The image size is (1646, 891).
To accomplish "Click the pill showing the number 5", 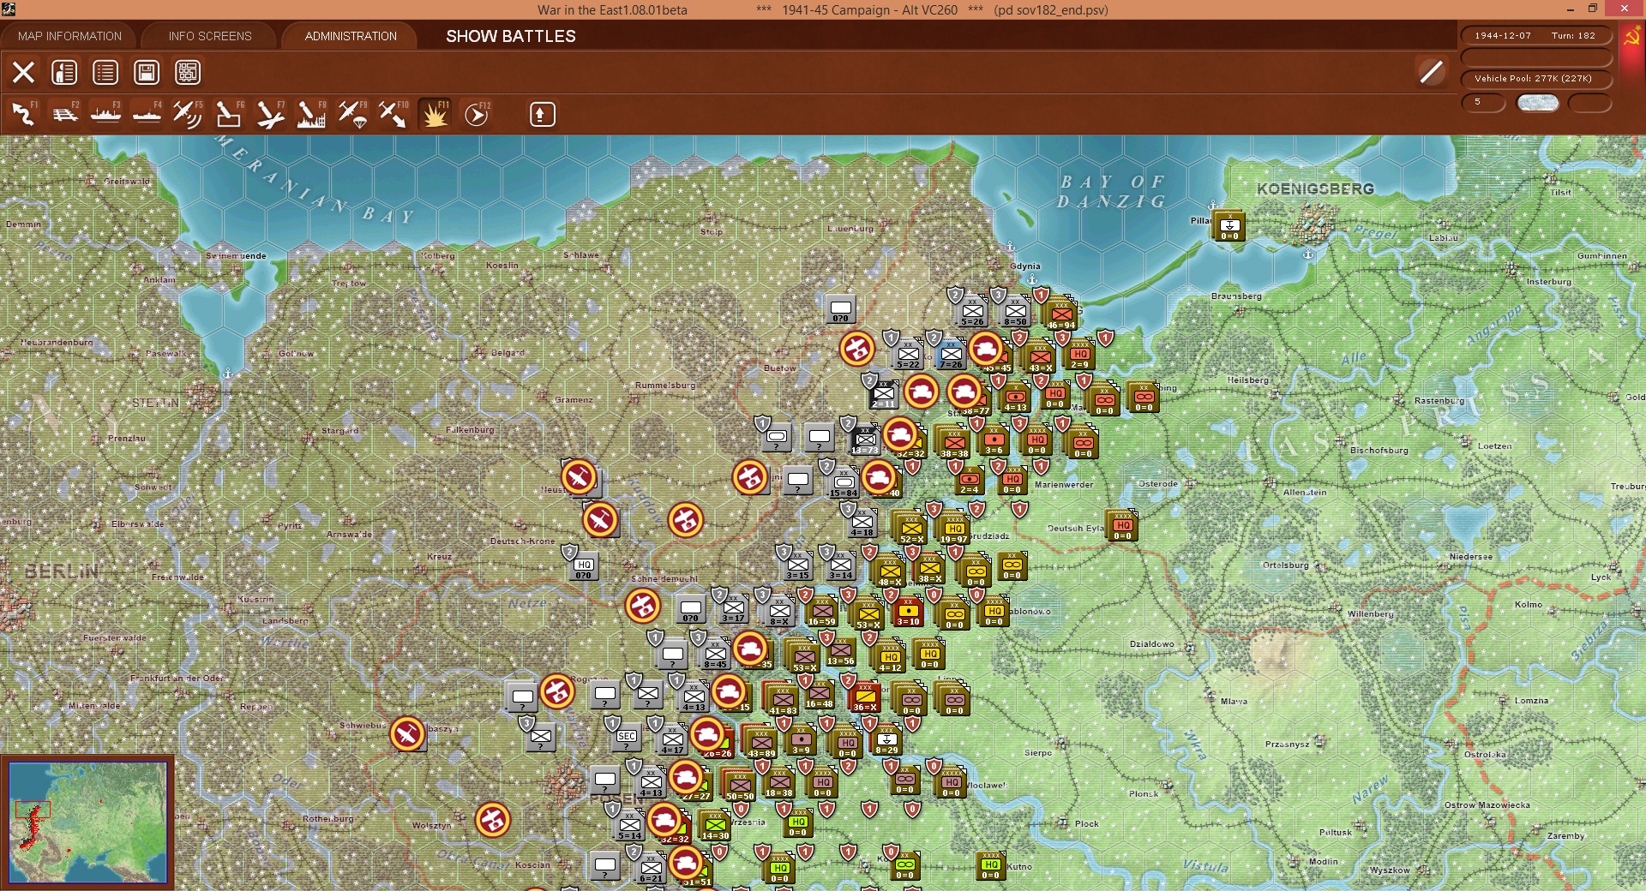I will point(1483,103).
